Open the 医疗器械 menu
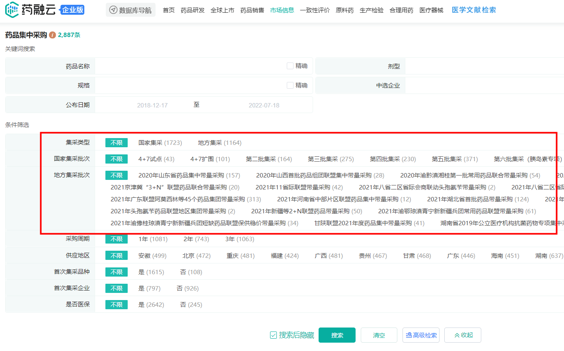This screenshot has width=564, height=351. 431,10
